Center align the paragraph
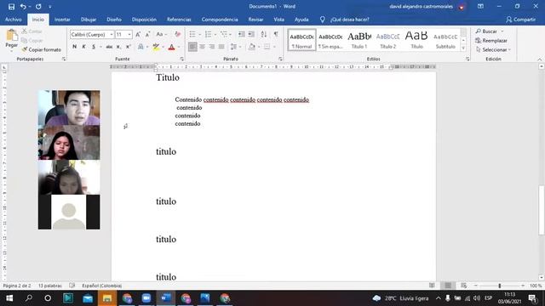The image size is (545, 306). tap(202, 47)
